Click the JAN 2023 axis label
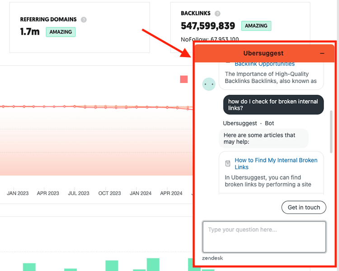Viewport: 339px width, 271px height. click(x=18, y=193)
